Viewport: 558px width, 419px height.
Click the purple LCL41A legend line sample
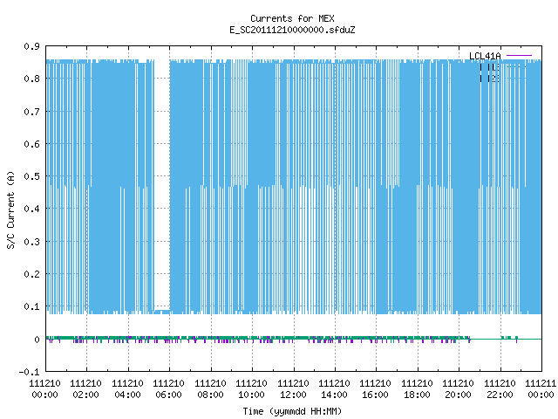click(x=519, y=56)
